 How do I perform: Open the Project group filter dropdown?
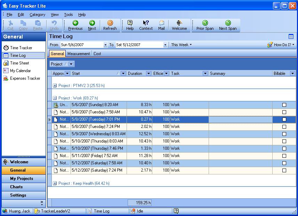[71, 64]
